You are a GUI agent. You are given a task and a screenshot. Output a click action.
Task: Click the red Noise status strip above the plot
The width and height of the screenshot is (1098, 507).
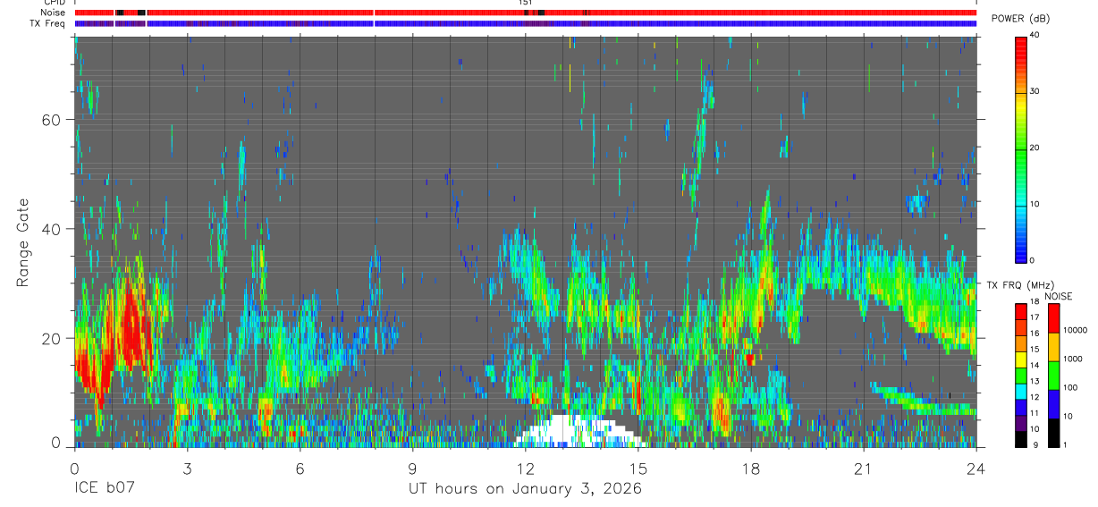click(x=525, y=13)
